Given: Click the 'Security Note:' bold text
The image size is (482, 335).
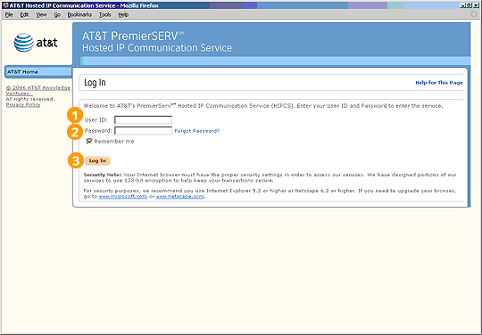Looking at the screenshot, I should pyautogui.click(x=103, y=175).
